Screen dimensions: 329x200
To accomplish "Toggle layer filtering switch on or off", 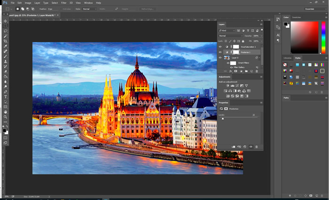I will click(x=262, y=30).
